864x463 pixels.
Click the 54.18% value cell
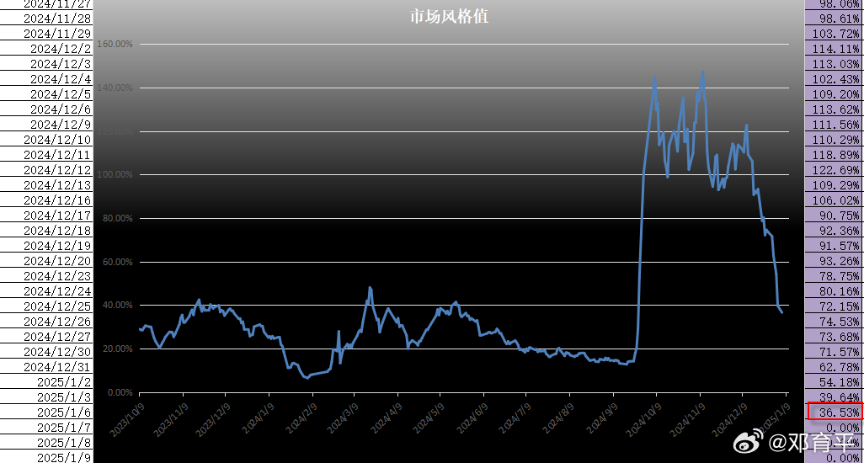click(835, 381)
